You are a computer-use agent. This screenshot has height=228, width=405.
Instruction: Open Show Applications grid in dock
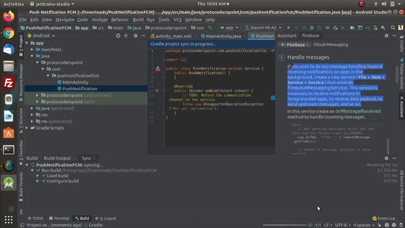click(8, 220)
